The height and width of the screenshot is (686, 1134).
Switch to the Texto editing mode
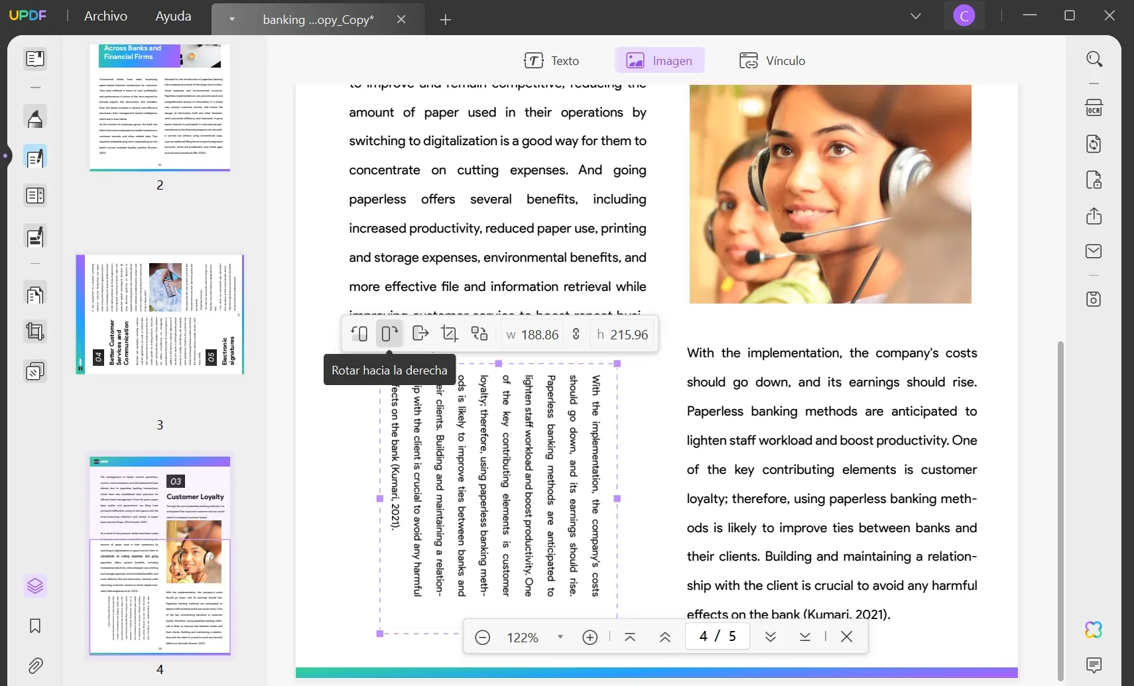[x=552, y=60]
